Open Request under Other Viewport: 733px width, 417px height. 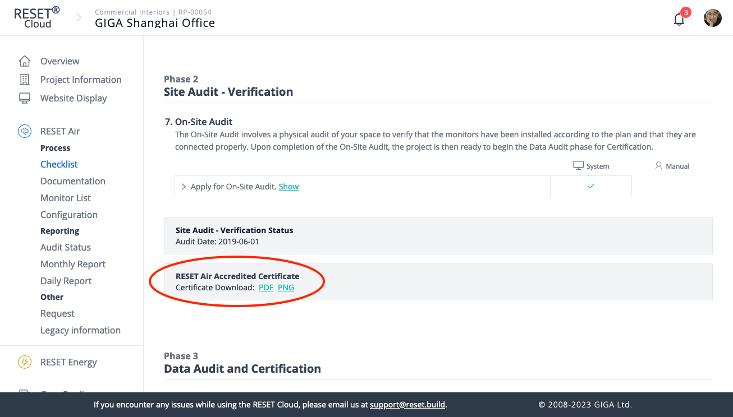pyautogui.click(x=57, y=313)
